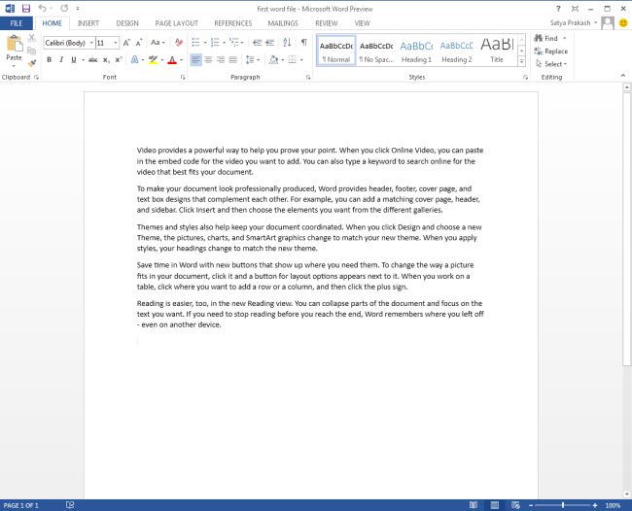Undo the last action
632x511 pixels.
click(x=43, y=9)
